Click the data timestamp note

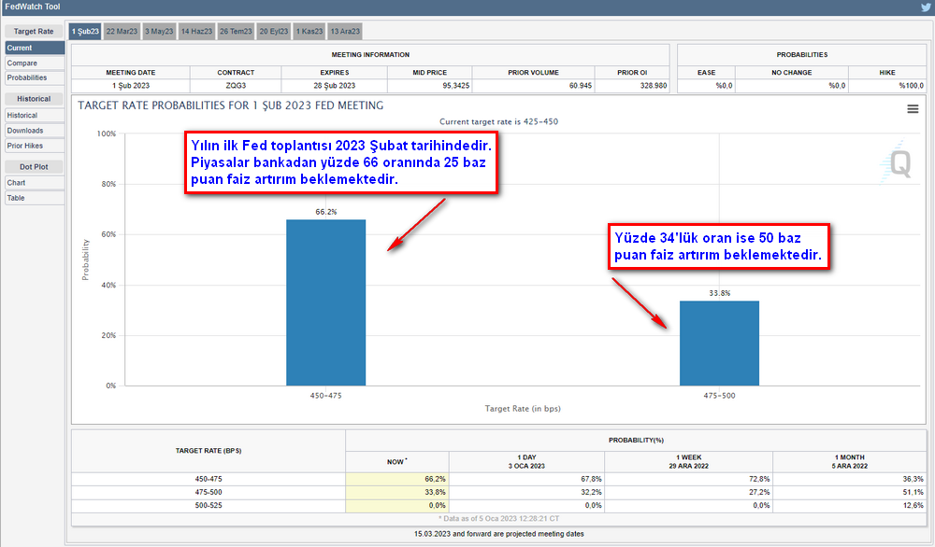click(499, 519)
